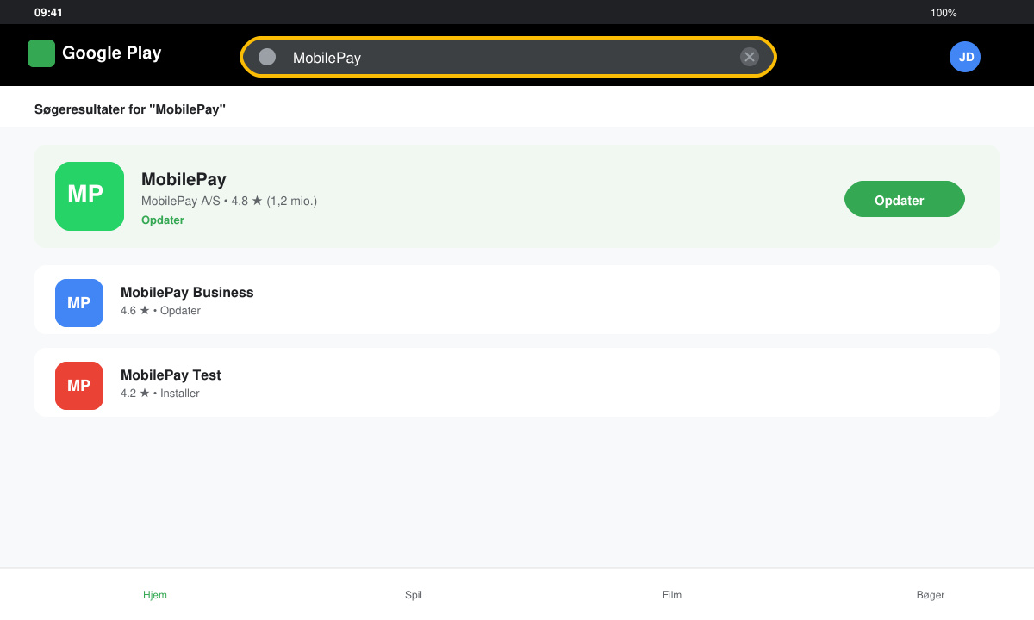Screen dimensions: 1034x620
Task: Click the 09:41 clock in status bar
Action: coord(48,13)
